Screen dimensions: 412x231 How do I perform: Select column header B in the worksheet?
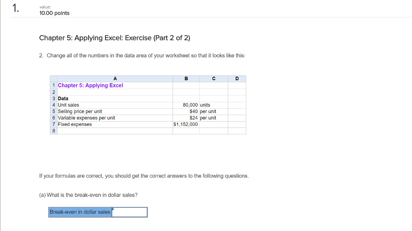[x=186, y=79]
